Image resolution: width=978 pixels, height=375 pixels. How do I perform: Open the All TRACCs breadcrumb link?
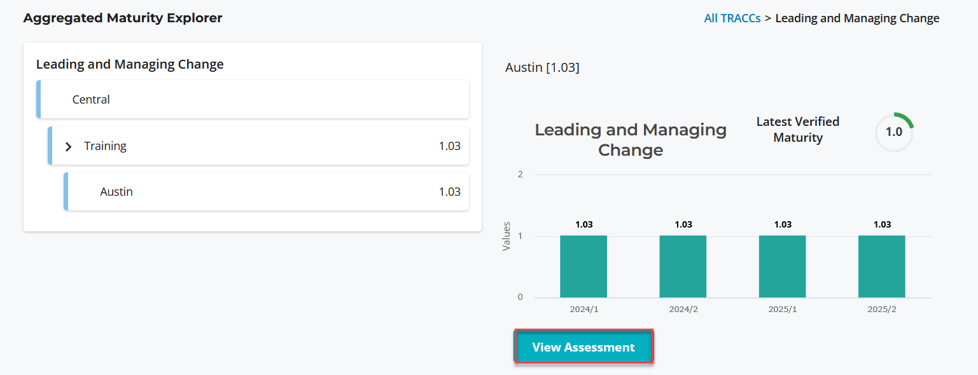click(x=732, y=18)
